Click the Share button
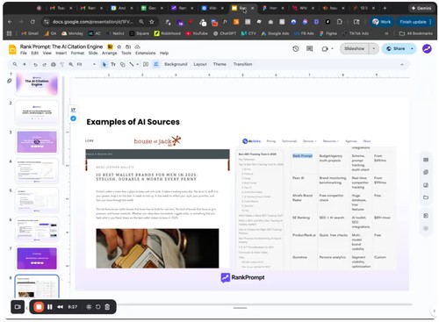This screenshot has width=439, height=322. [396, 49]
